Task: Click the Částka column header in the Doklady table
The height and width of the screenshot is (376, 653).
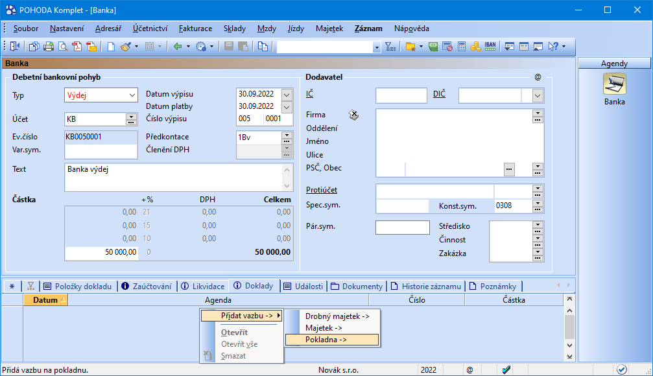Action: click(514, 300)
